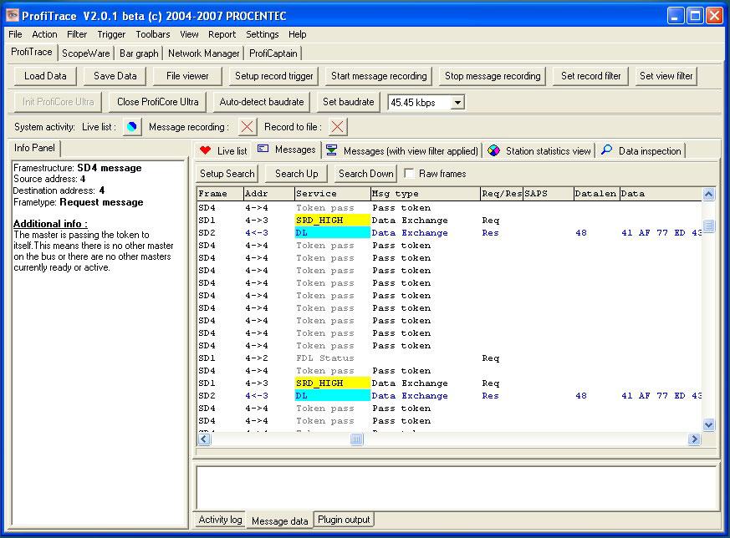Stop message recording
730x538 pixels.
[x=493, y=76]
